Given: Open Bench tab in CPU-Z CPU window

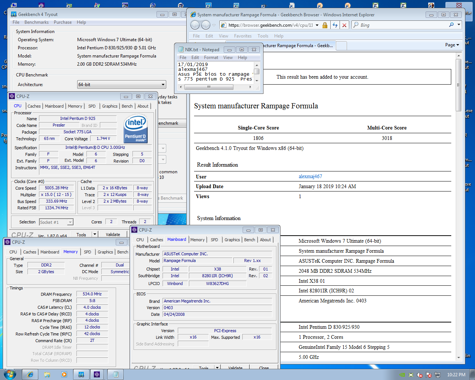Looking at the screenshot, I should click(x=127, y=106).
